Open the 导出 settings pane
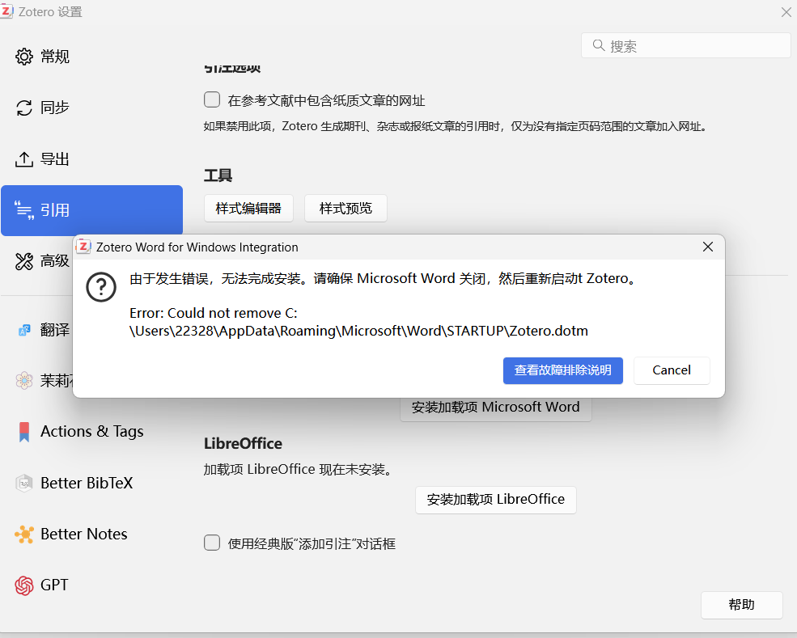The width and height of the screenshot is (797, 638). pyautogui.click(x=91, y=159)
